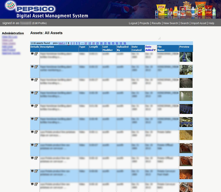Viewport: 221px width, 192px height.
Task: Click edit pencil icon in third asset row
Action: click(36, 80)
